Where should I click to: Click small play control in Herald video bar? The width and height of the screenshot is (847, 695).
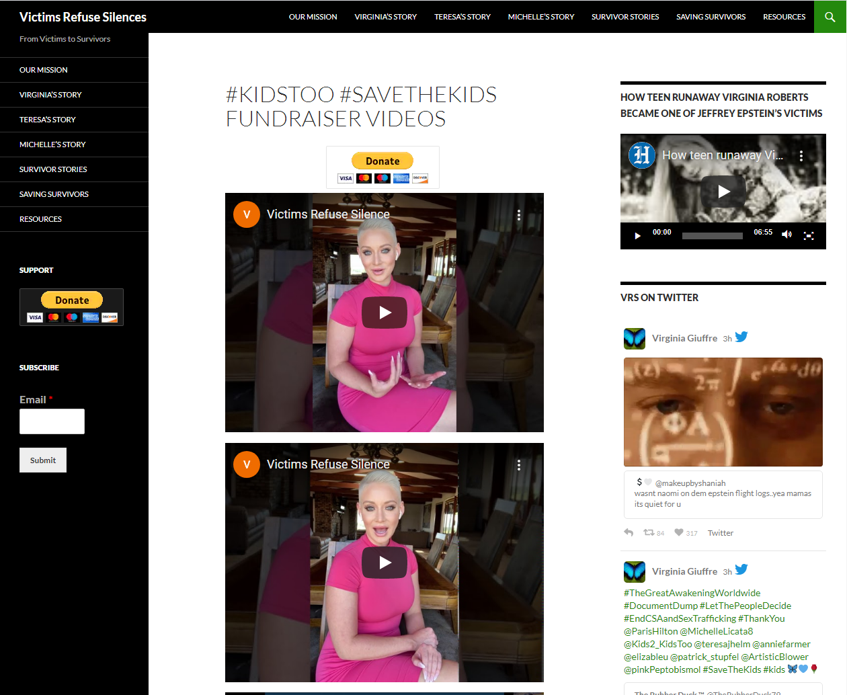(x=637, y=236)
